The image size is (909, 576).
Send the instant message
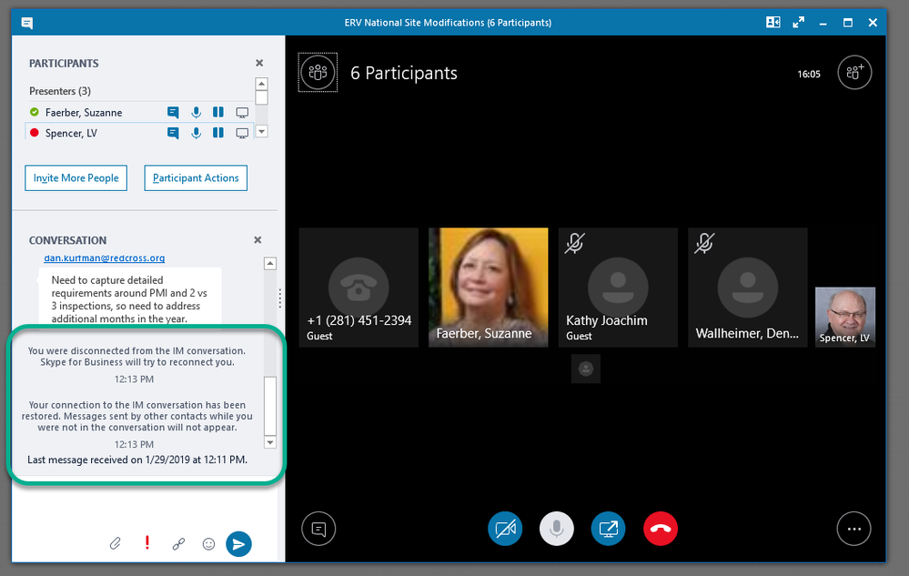coord(238,543)
